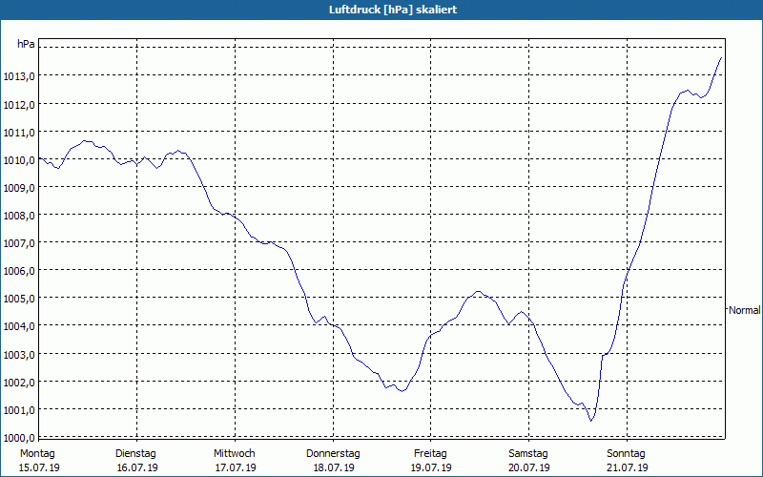The image size is (763, 477).
Task: Click the hPa unit label
Action: [x=26, y=44]
